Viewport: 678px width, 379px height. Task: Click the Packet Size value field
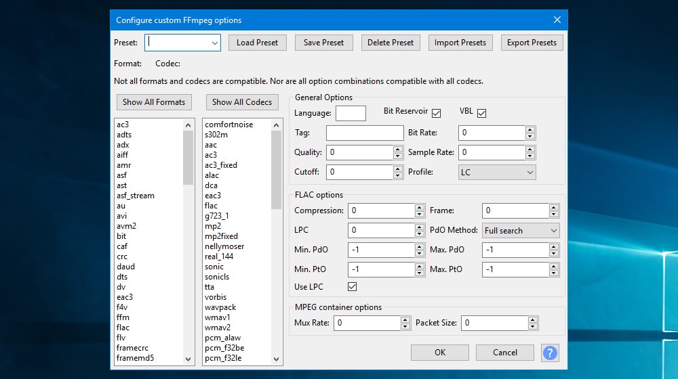tap(495, 323)
